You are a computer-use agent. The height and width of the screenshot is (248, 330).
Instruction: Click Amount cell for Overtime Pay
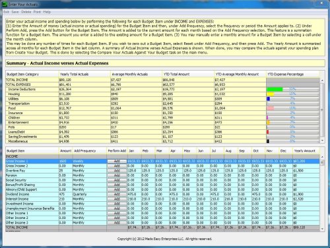pos(65,171)
